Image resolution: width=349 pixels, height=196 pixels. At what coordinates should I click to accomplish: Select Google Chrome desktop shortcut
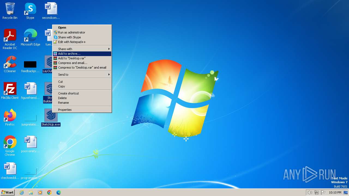pyautogui.click(x=10, y=146)
